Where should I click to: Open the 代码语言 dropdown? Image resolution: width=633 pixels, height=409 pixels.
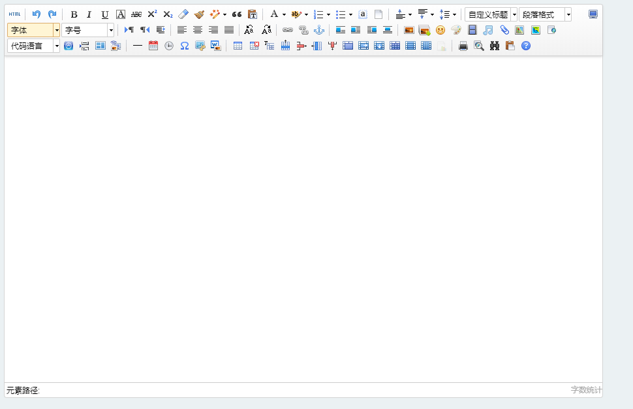click(x=33, y=46)
